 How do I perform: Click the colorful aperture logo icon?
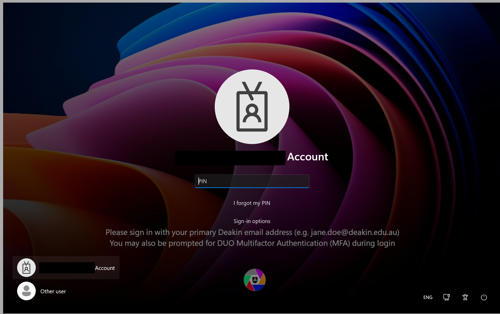coord(255,280)
